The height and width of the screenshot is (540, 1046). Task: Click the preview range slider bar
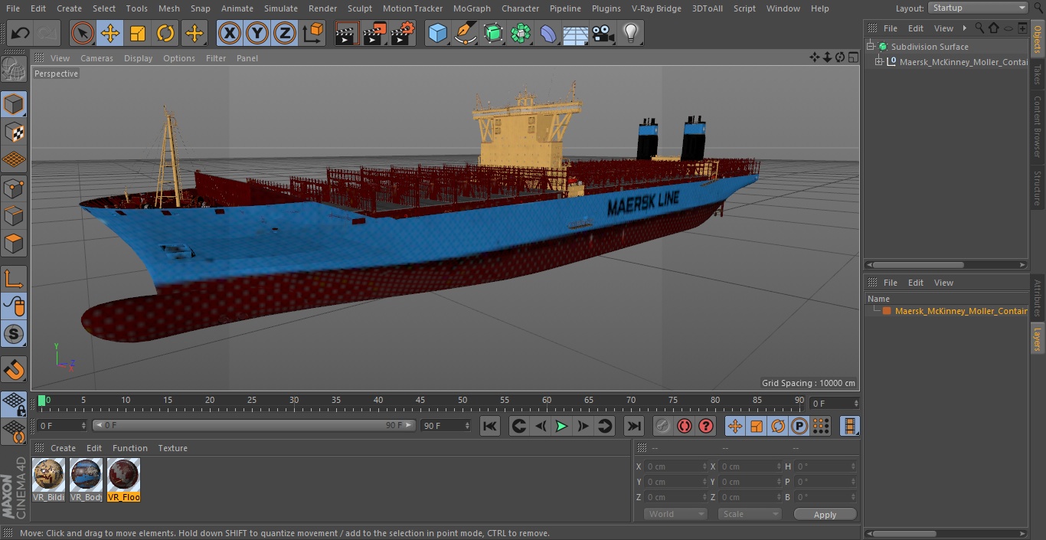click(254, 425)
